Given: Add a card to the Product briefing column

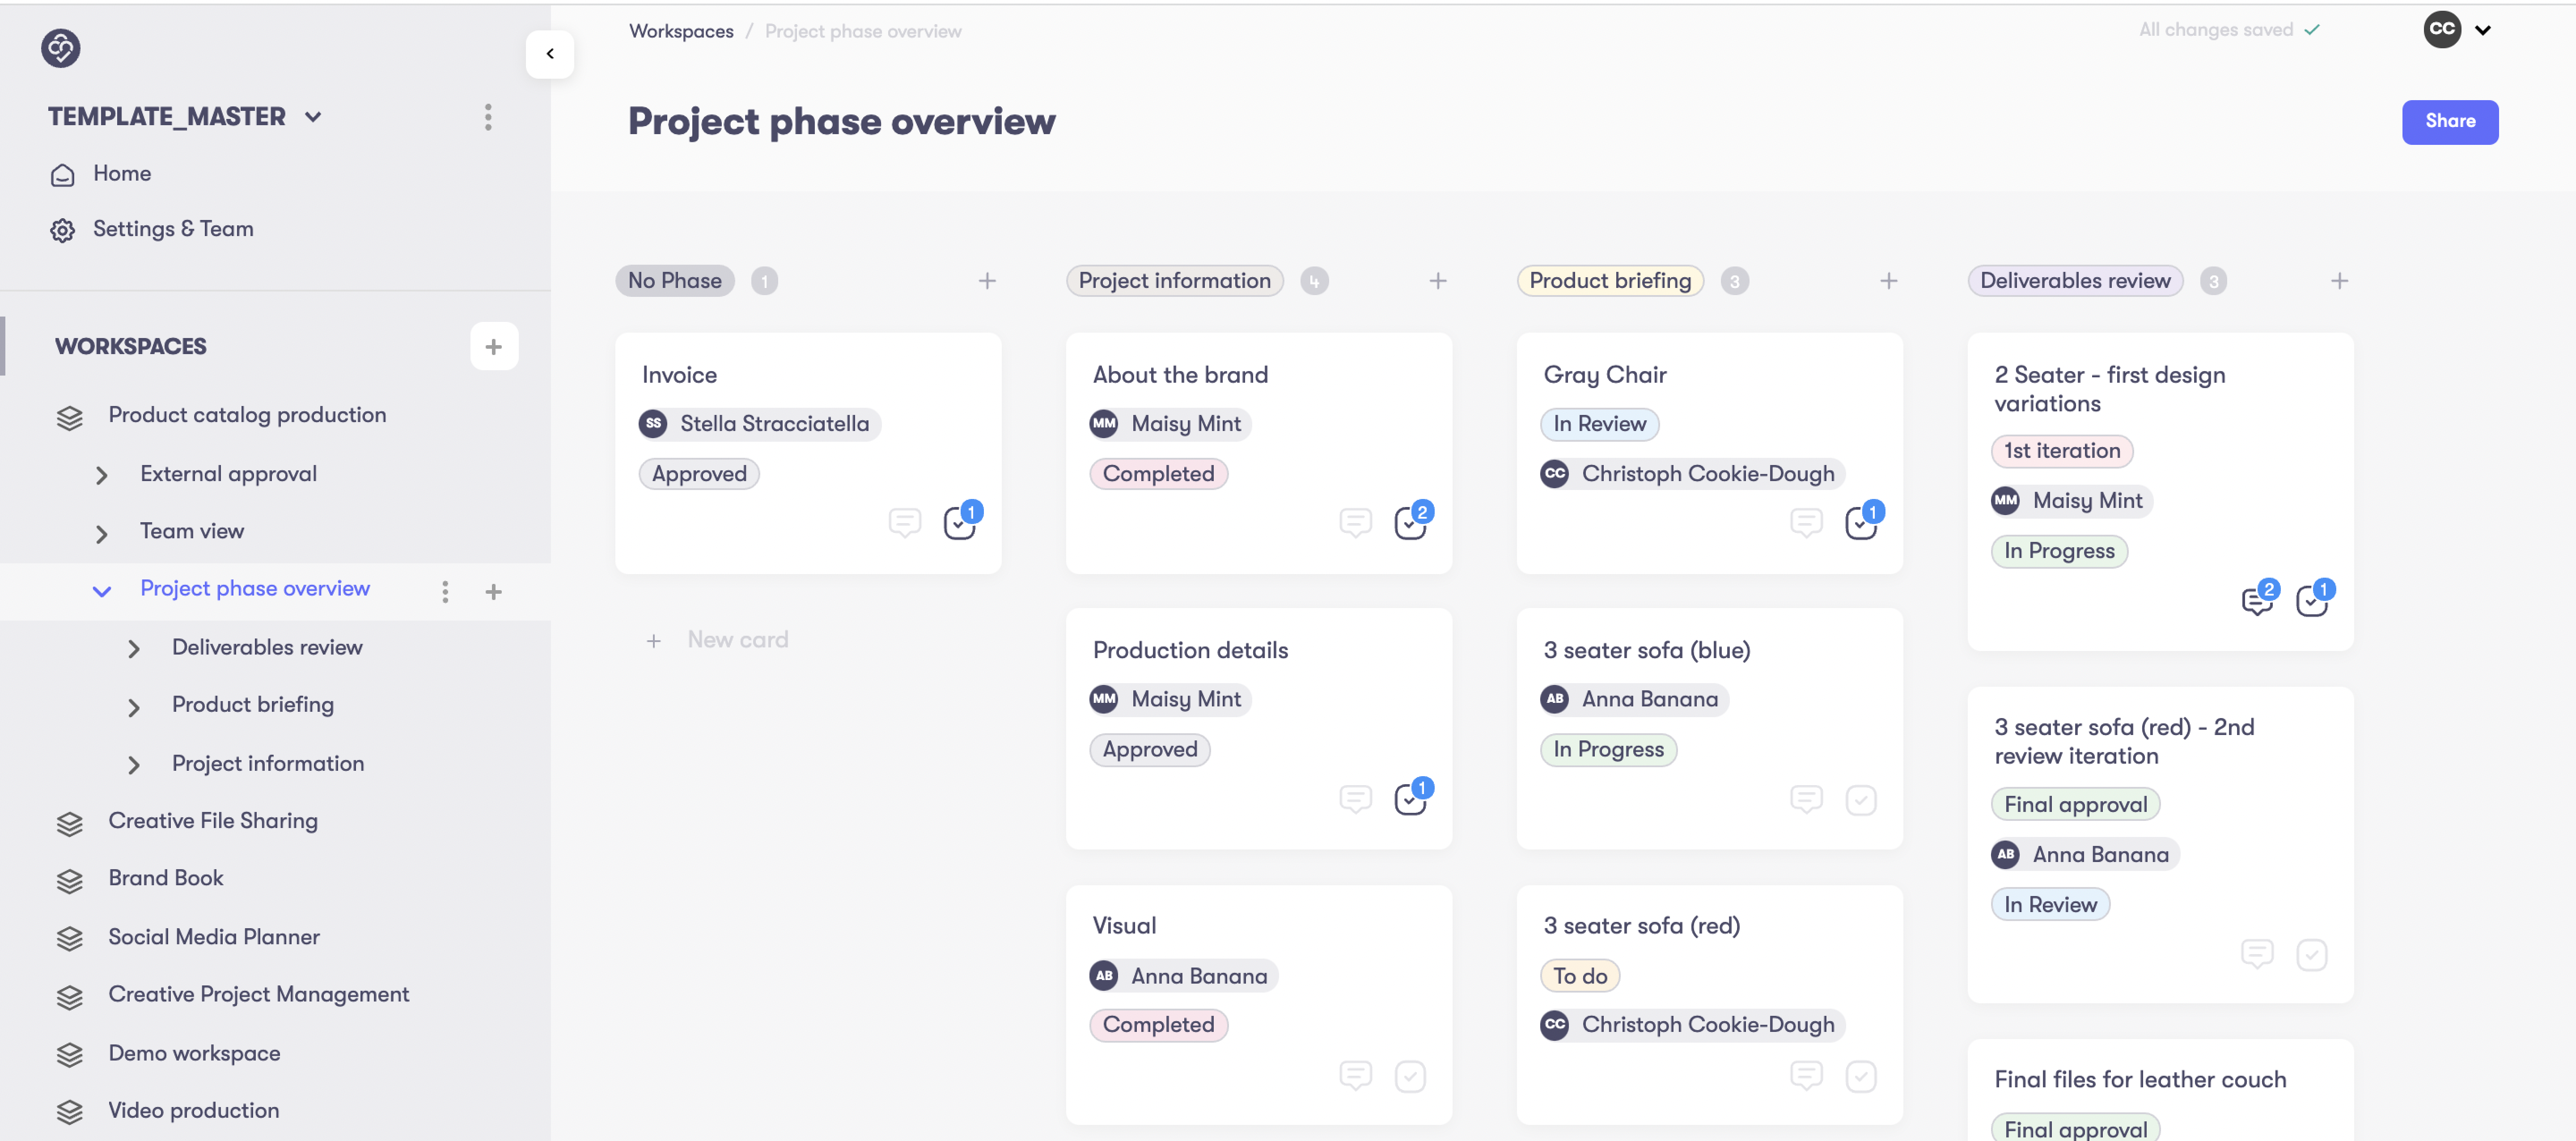Looking at the screenshot, I should pyautogui.click(x=1888, y=281).
